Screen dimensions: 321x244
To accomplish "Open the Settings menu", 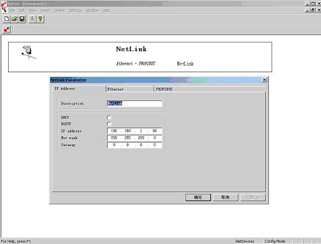I will coord(75,10).
